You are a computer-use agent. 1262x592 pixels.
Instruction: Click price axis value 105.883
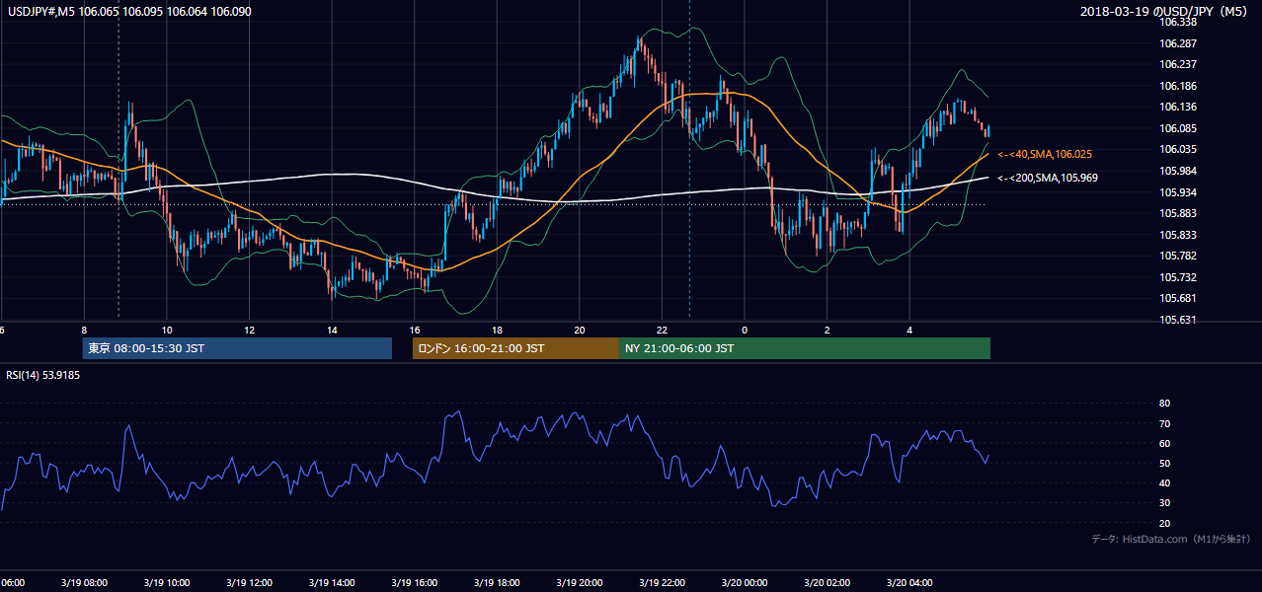[x=1179, y=213]
